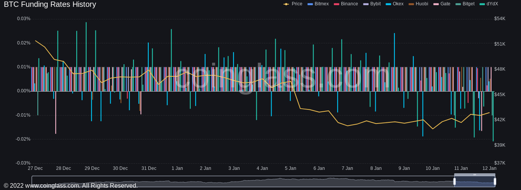Toggle dYdX series visibility
This screenshot has width=521, height=190.
coord(489,4)
